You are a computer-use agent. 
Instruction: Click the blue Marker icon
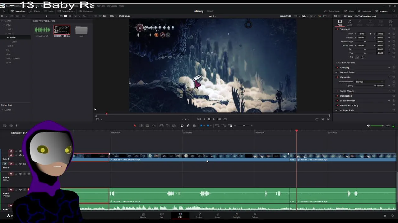(x=208, y=126)
